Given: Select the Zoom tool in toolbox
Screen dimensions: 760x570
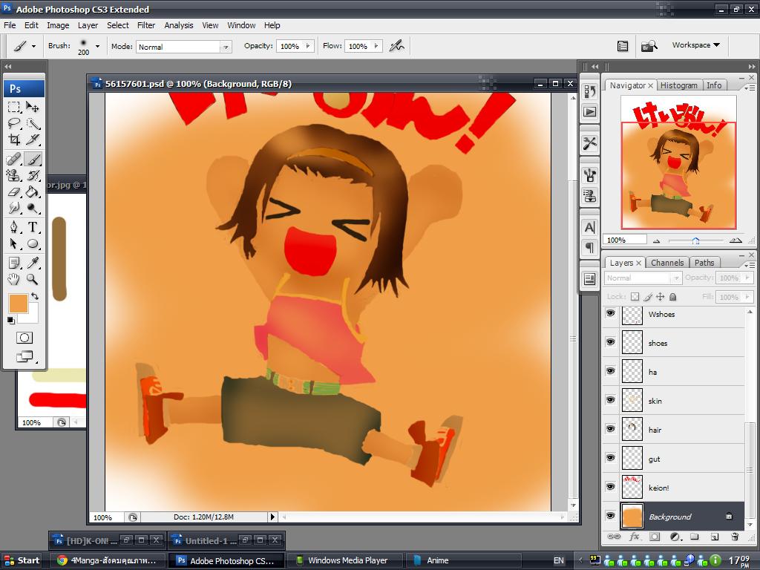Looking at the screenshot, I should pos(33,279).
